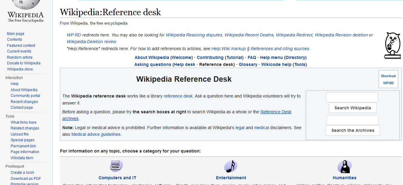Open the Entertainment music note icon
Viewport: 403px width, 185px height.
point(231,166)
